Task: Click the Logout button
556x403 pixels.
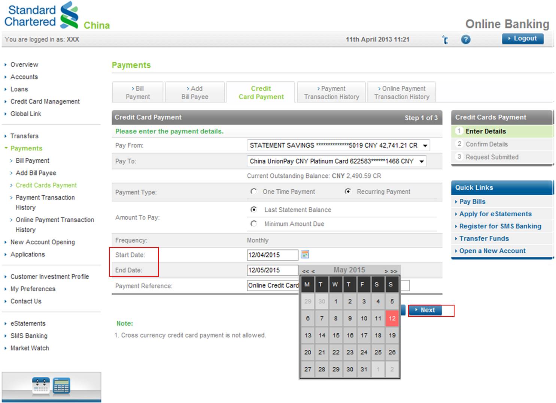Action: (523, 38)
